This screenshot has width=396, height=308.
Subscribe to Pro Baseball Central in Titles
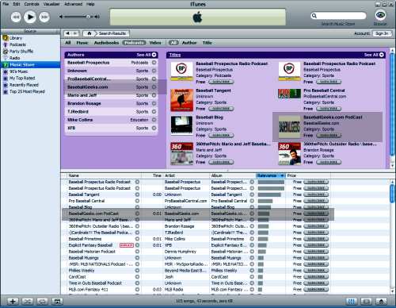(329, 109)
